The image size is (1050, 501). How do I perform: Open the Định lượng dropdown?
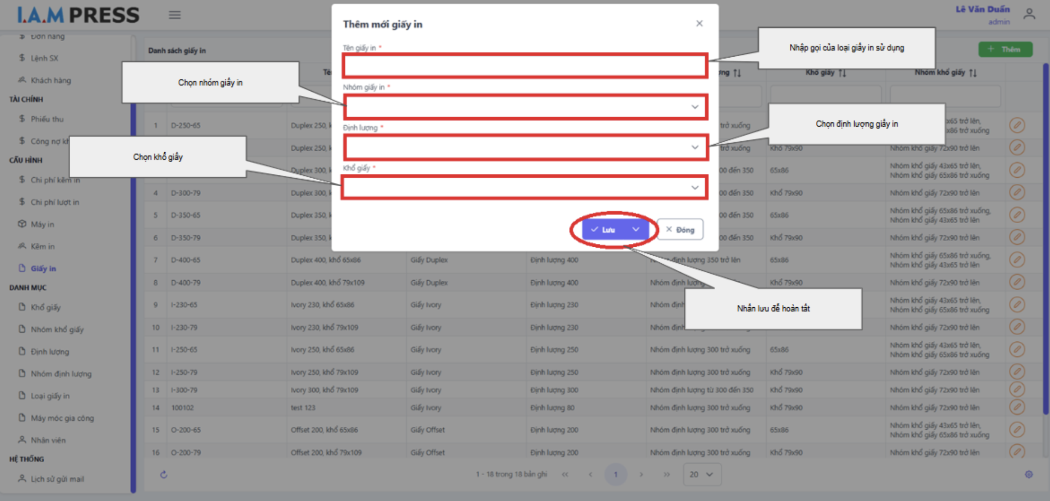(x=525, y=148)
